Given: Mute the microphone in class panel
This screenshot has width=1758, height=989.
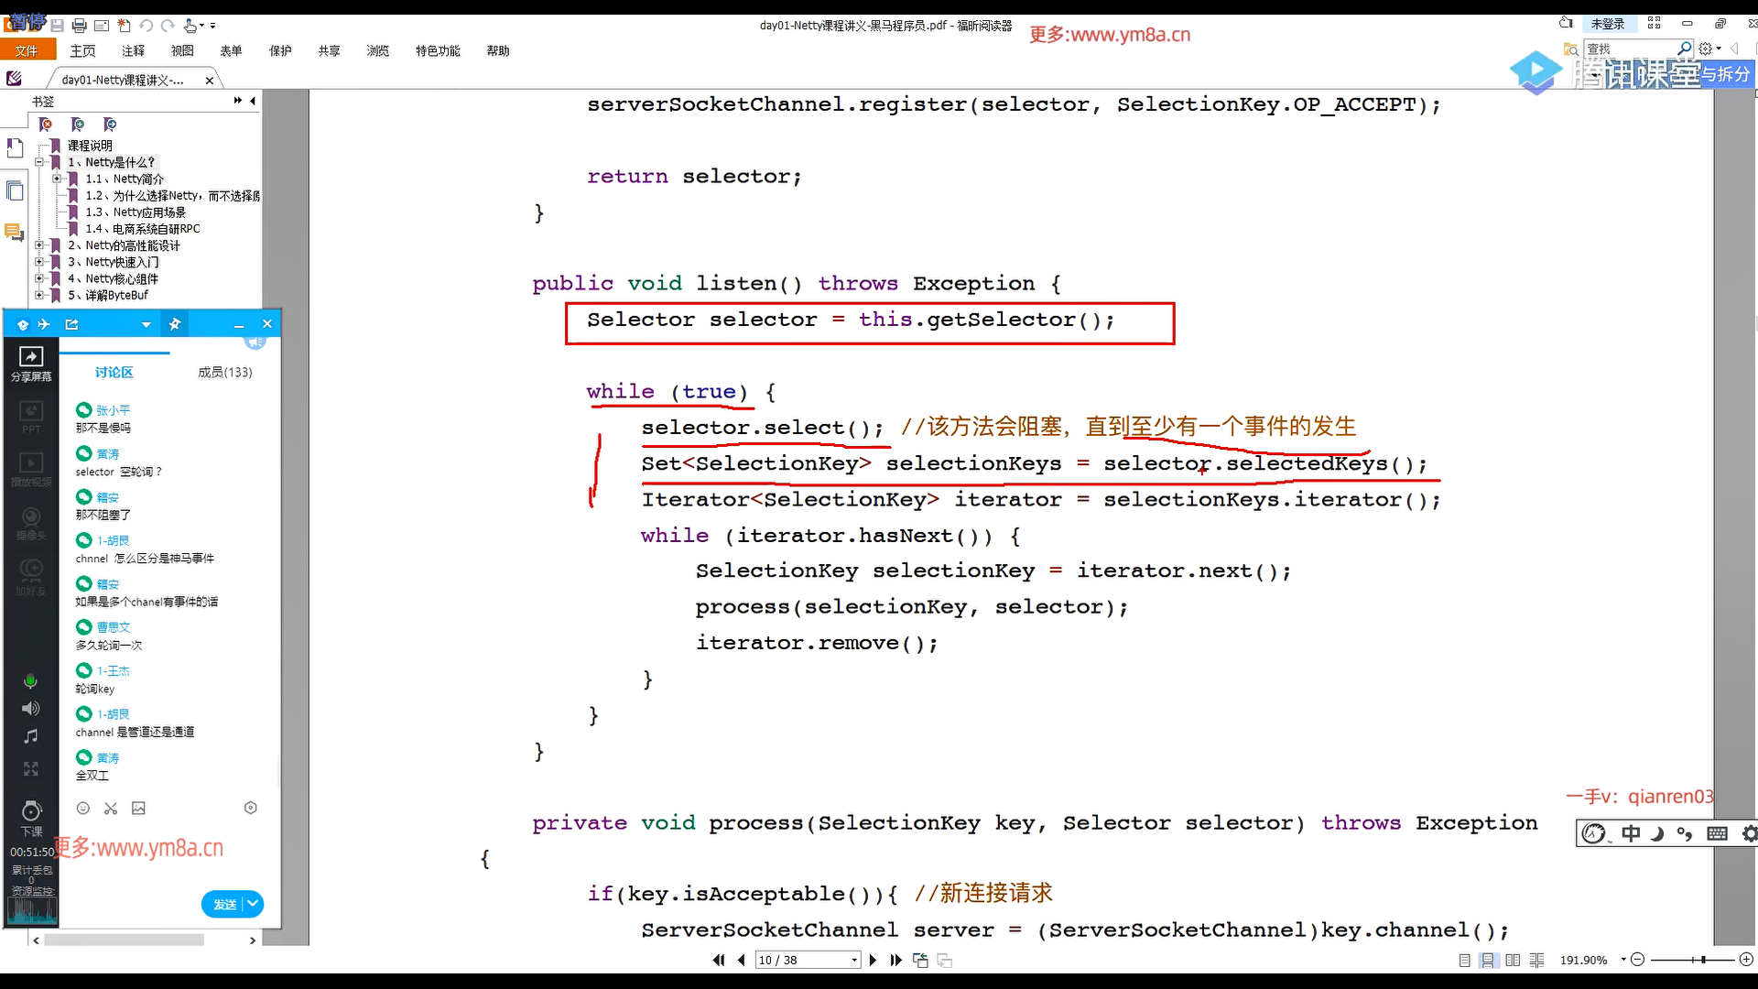Looking at the screenshot, I should 30,680.
